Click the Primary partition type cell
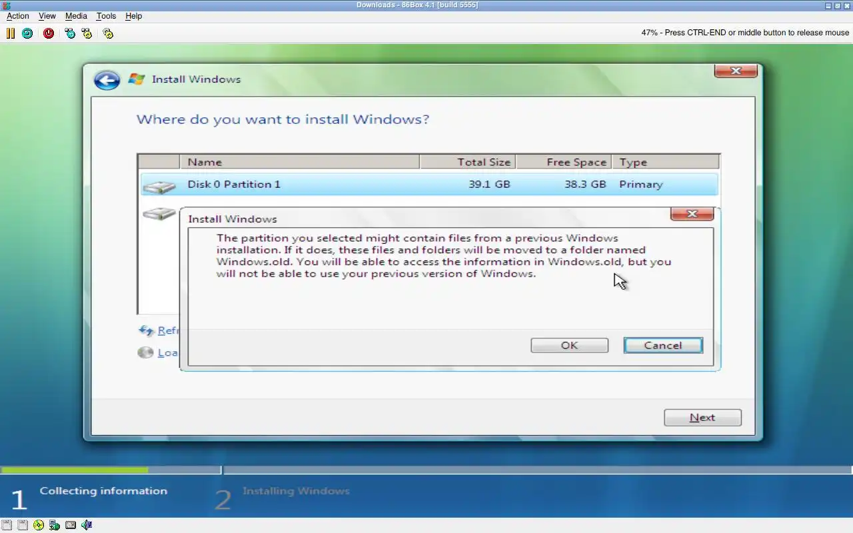Image resolution: width=853 pixels, height=533 pixels. click(x=640, y=185)
